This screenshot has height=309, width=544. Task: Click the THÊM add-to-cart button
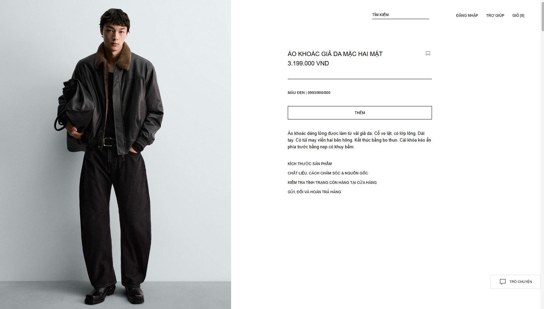360,113
